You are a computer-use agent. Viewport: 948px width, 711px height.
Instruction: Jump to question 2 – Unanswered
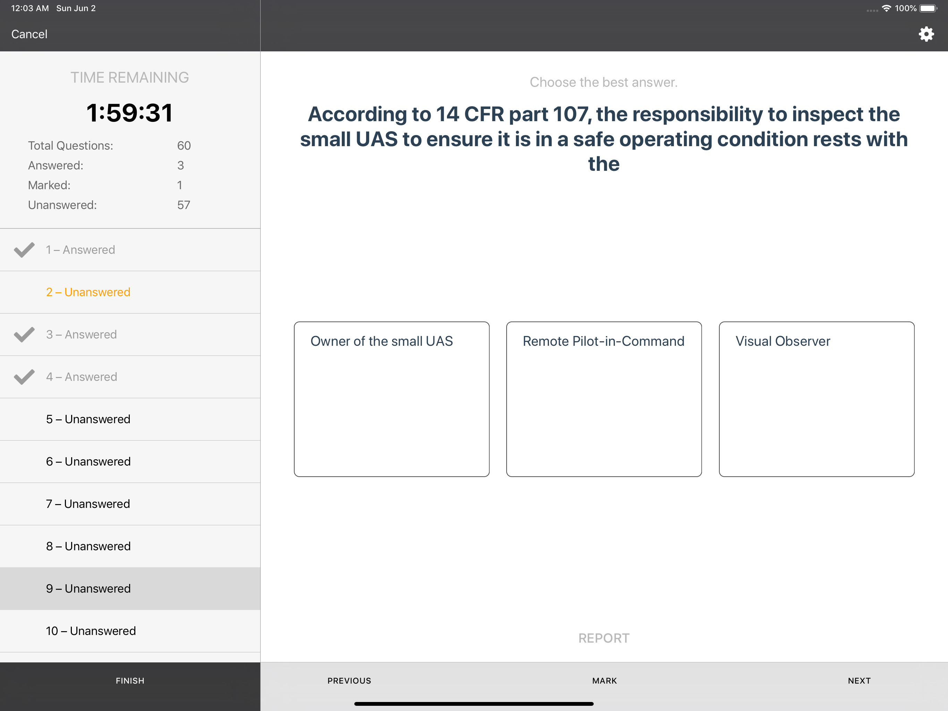click(x=130, y=292)
